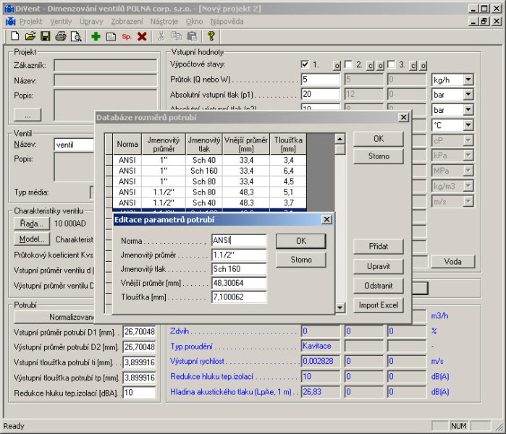The image size is (506, 434).
Task: Click the Print toolbar icon
Action: (61, 36)
